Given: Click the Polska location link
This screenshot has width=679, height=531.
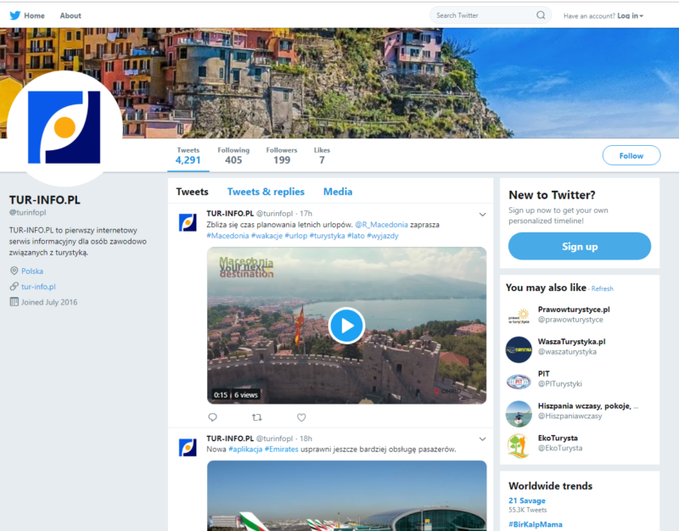Looking at the screenshot, I should point(32,271).
